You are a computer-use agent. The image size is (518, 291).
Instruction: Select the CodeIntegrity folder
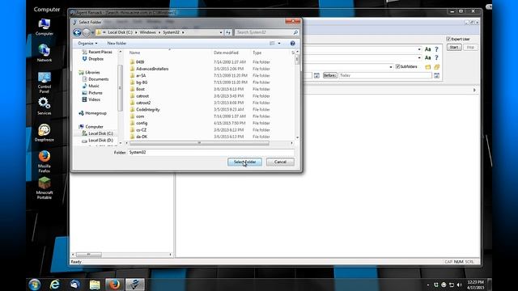click(147, 110)
